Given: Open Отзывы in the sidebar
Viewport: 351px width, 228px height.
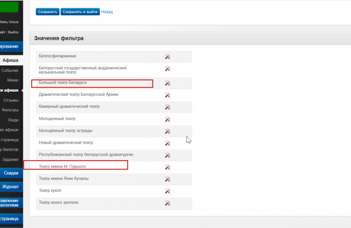Looking at the screenshot, I should (x=11, y=100).
